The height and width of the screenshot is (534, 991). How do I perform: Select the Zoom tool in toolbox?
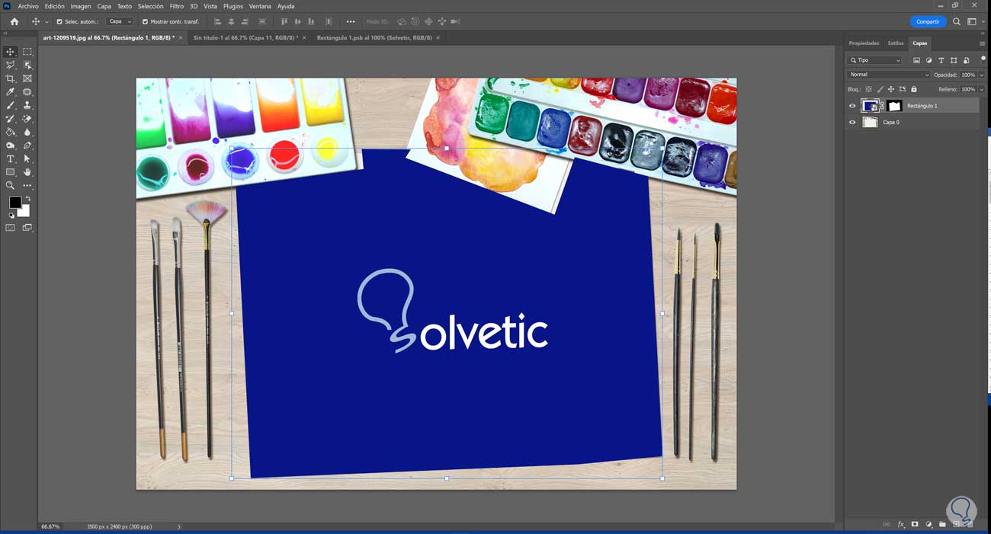click(10, 185)
